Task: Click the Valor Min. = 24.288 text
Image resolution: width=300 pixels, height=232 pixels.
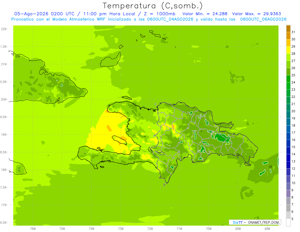Action: point(205,14)
